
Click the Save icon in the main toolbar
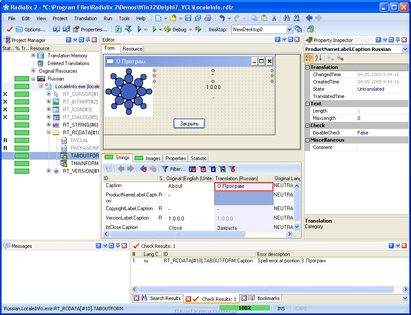[x=188, y=18]
